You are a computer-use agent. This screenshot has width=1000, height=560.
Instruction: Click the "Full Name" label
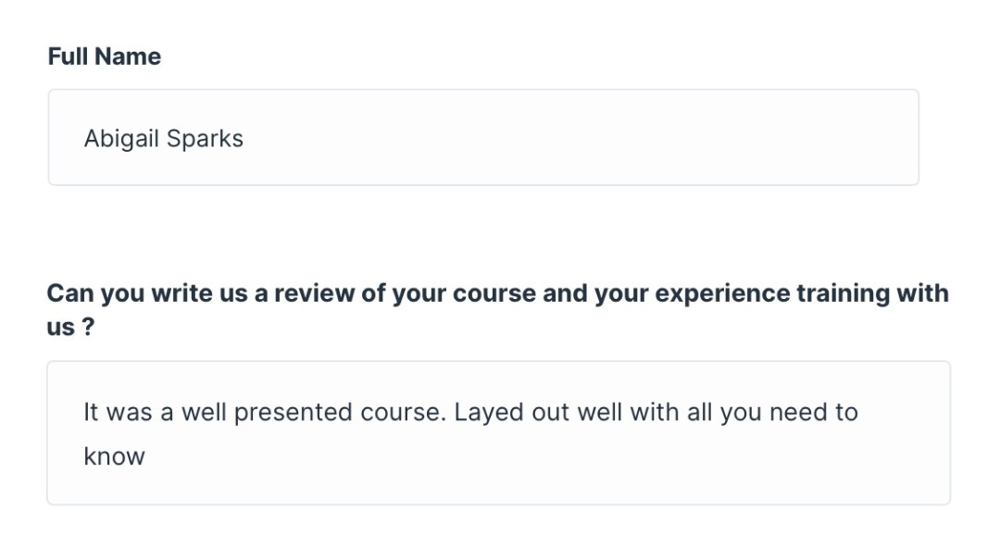coord(104,56)
